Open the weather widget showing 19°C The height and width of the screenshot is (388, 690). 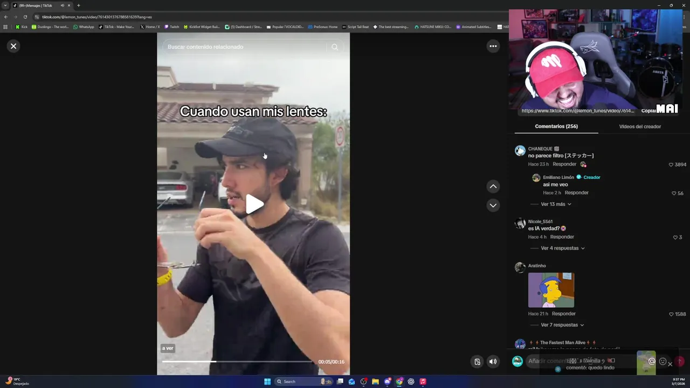(x=17, y=381)
